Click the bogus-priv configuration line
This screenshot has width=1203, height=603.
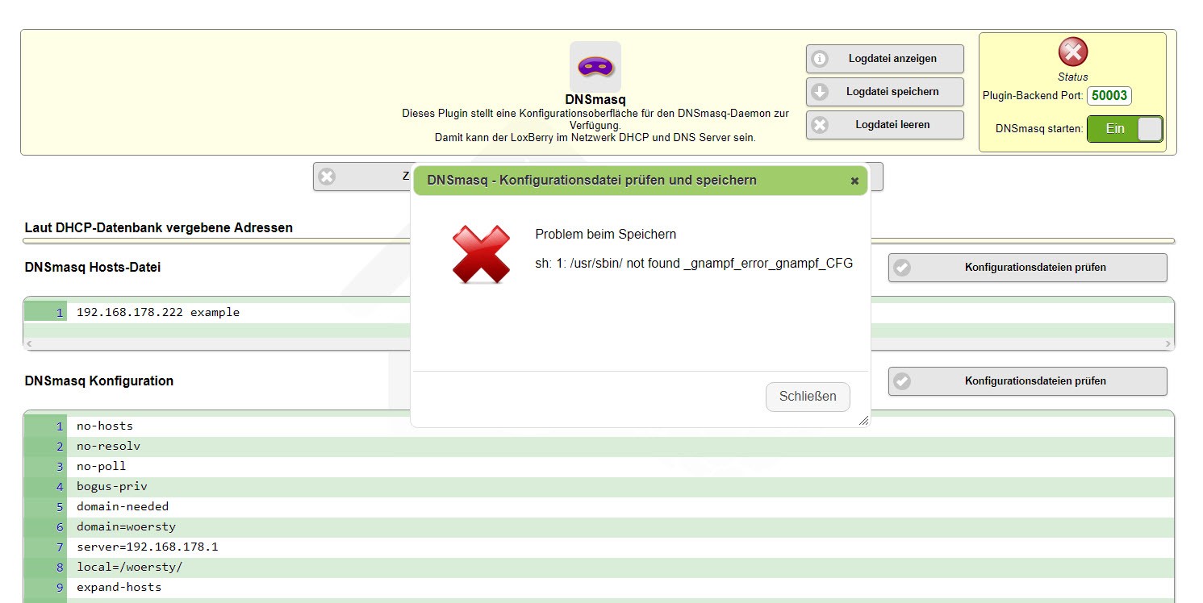tap(112, 486)
